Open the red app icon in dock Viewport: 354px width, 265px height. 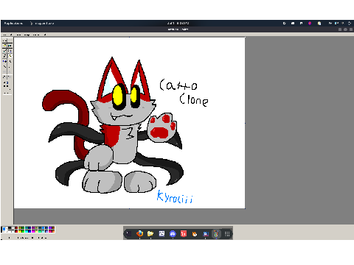coord(184,233)
